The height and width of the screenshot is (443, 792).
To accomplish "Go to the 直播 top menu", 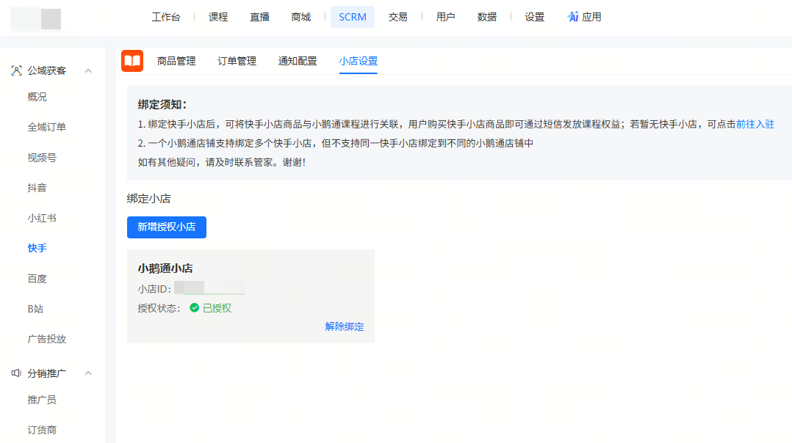I will [x=259, y=17].
